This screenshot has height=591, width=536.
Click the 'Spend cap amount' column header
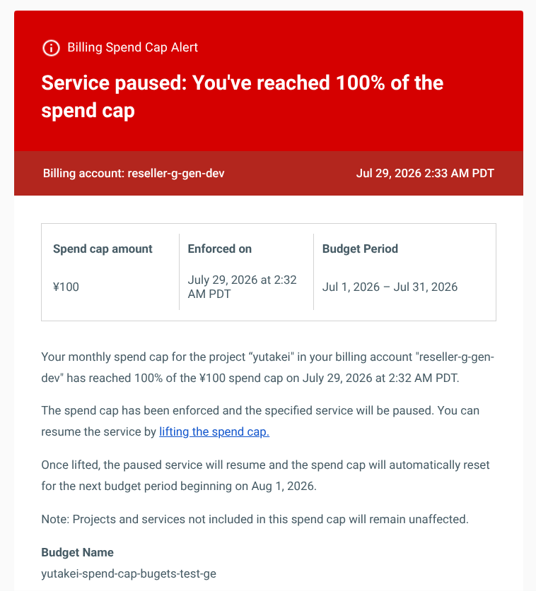[x=103, y=249]
